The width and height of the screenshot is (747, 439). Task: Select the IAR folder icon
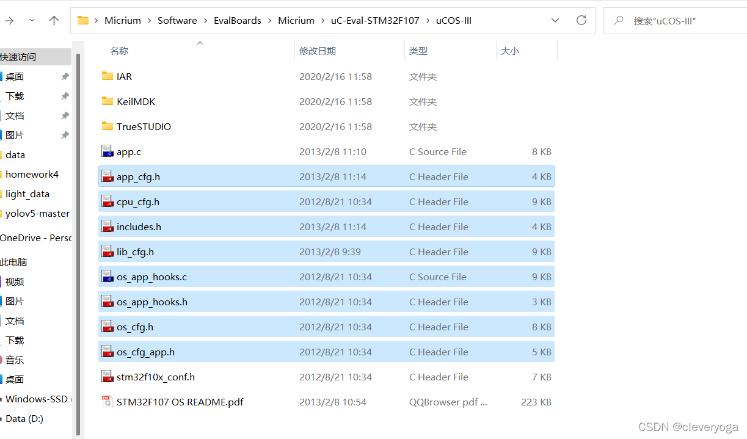tap(107, 76)
